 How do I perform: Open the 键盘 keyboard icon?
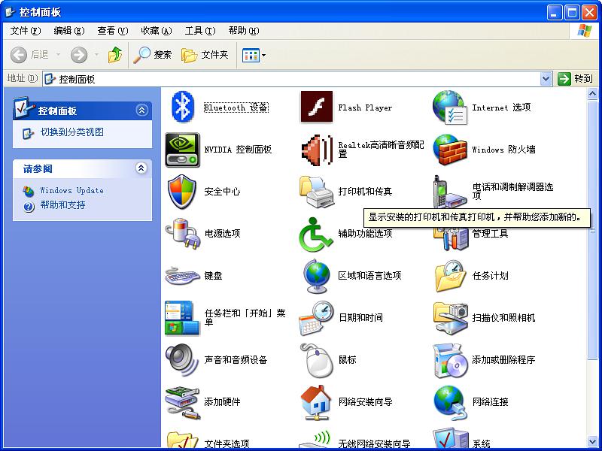(x=182, y=275)
